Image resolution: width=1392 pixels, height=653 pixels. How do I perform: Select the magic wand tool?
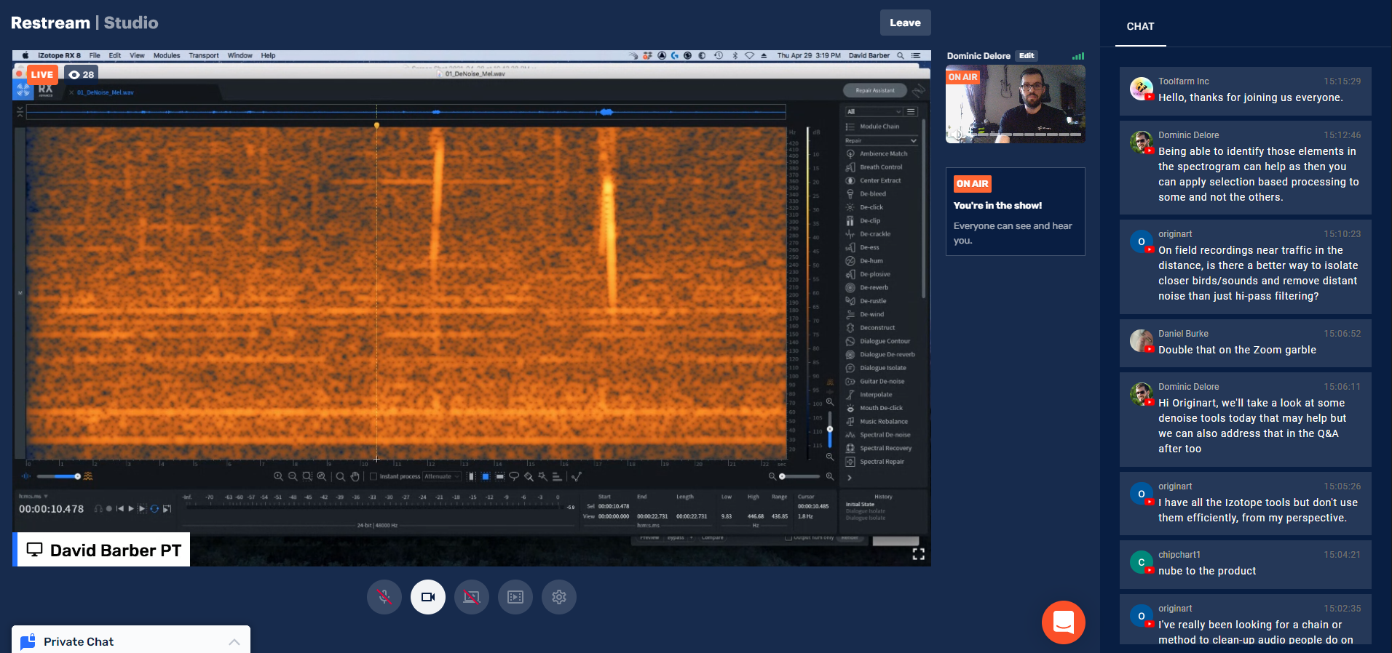542,477
